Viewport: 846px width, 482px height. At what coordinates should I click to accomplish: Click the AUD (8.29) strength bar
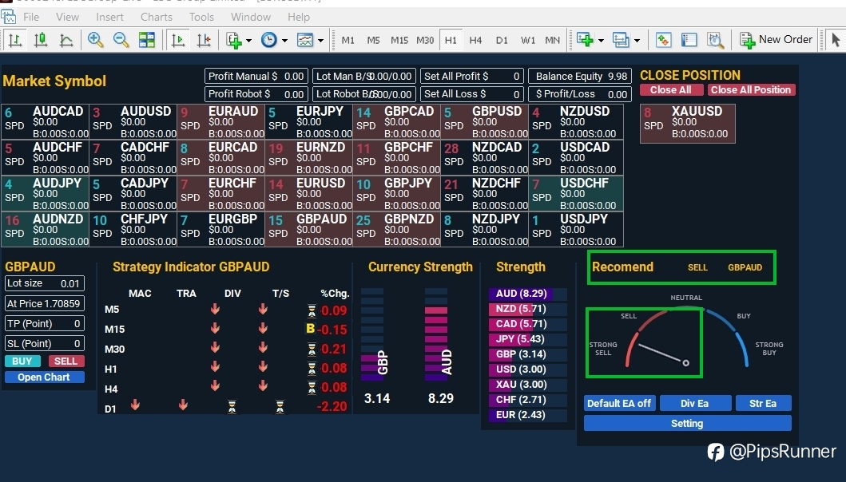point(528,294)
